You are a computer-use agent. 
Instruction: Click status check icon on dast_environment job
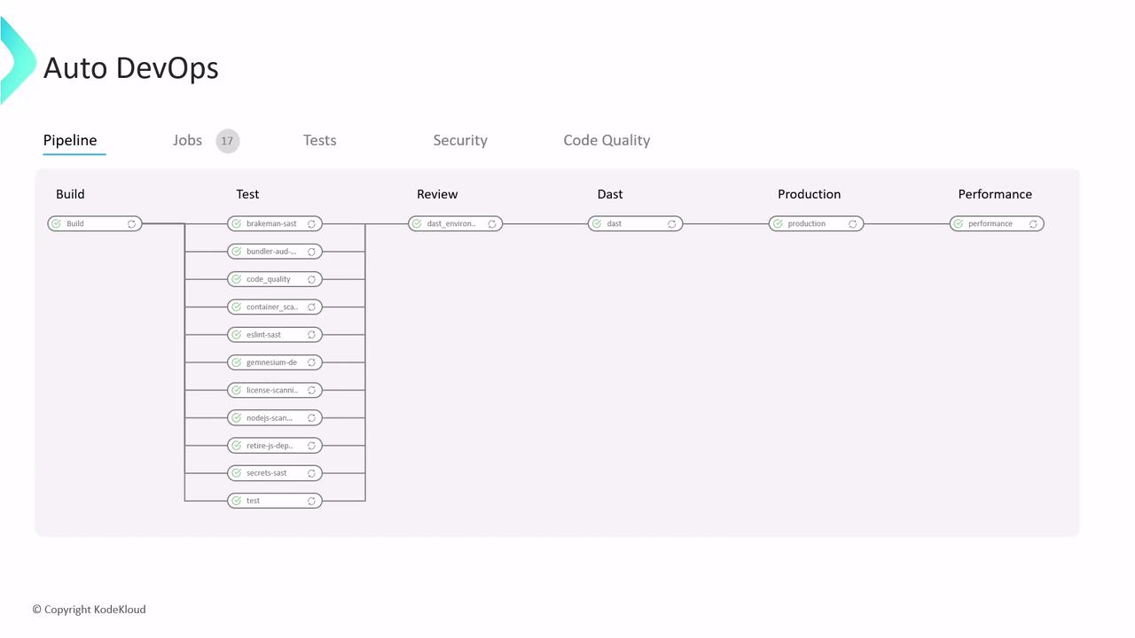417,224
